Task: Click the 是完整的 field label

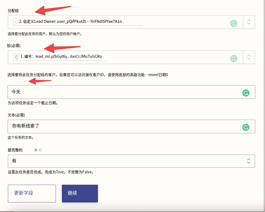Action: [x=15, y=150]
